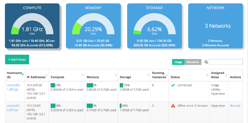Screen dimensions: 248x123
Task: Sort table by Compute column
Action: pos(67,75)
